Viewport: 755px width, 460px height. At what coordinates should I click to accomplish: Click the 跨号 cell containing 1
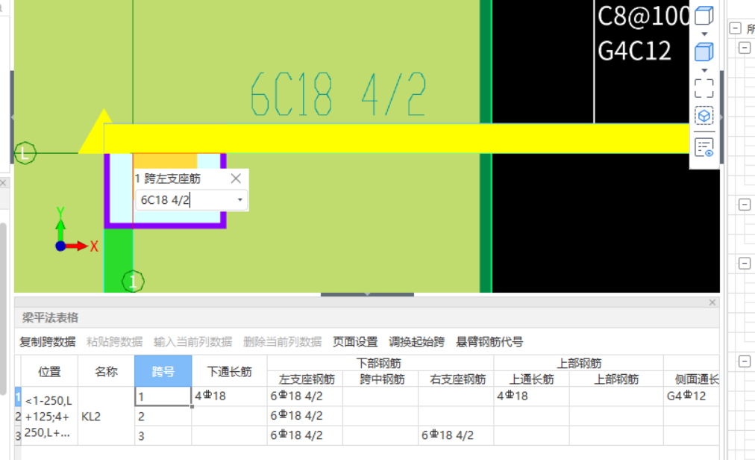(x=163, y=397)
